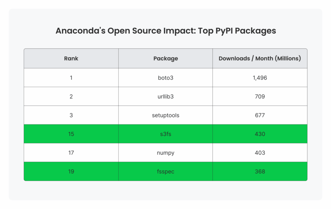Click the Downloads / Month (Millions) header
This screenshot has height=209, width=331.
coord(260,58)
